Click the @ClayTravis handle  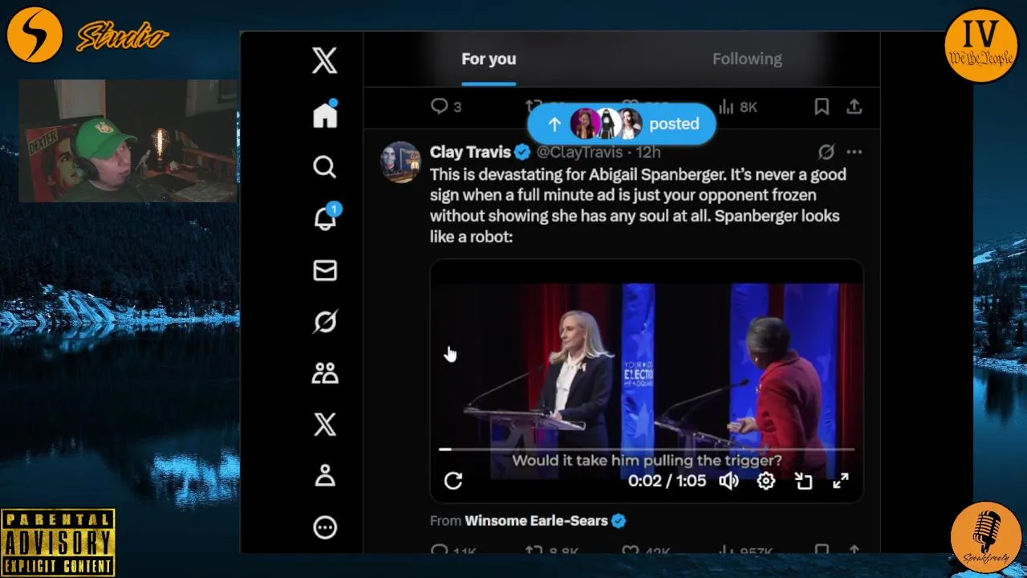tap(579, 152)
